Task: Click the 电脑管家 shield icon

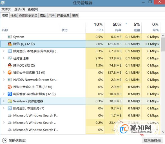Action: pyautogui.click(x=10, y=94)
